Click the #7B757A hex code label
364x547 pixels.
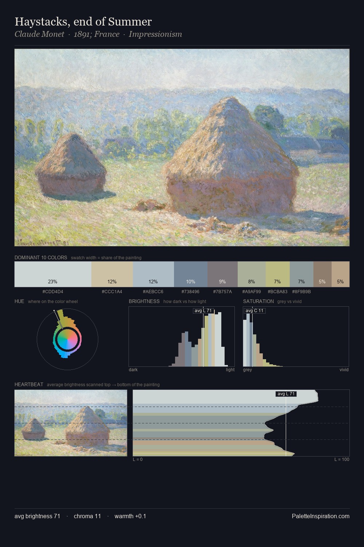click(x=222, y=292)
